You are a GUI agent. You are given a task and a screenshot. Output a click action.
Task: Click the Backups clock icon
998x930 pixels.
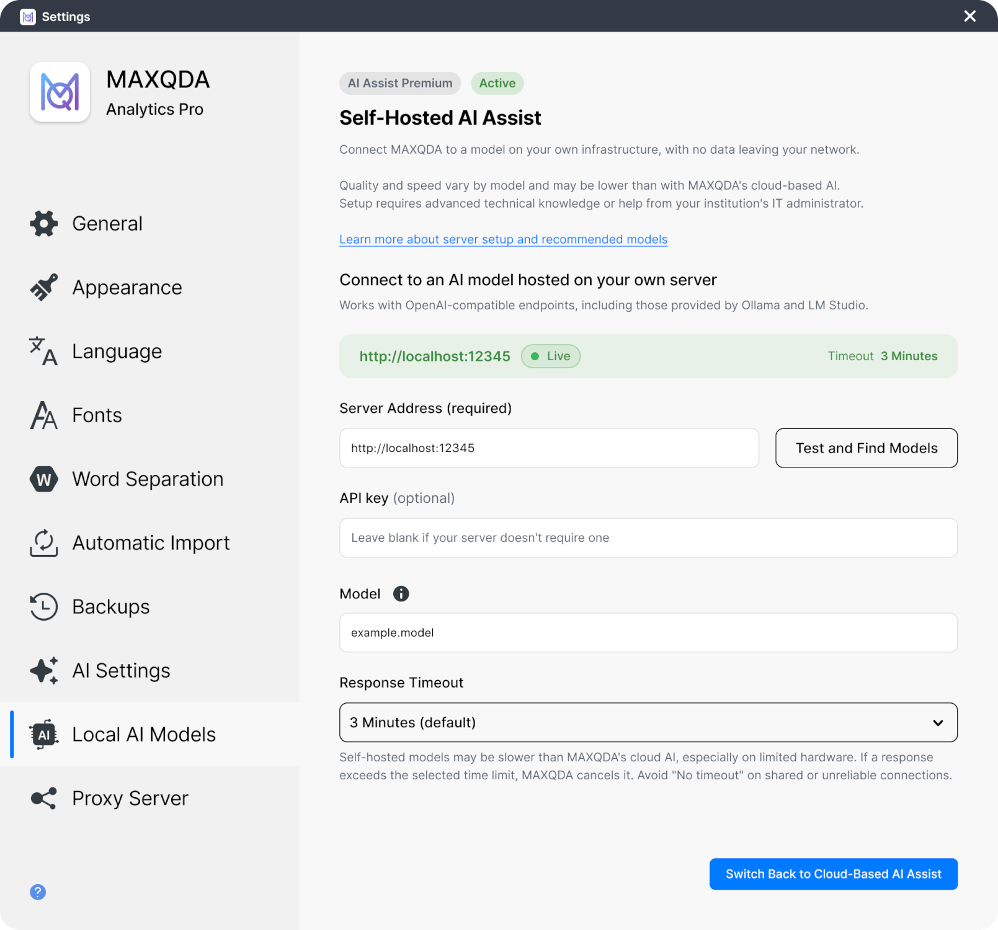tap(43, 607)
